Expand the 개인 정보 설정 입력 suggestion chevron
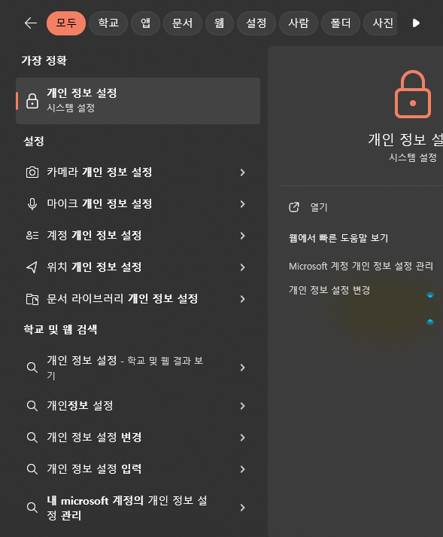The image size is (443, 537). [242, 469]
